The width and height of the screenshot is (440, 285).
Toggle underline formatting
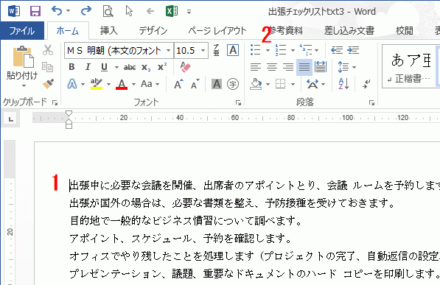tap(104, 67)
